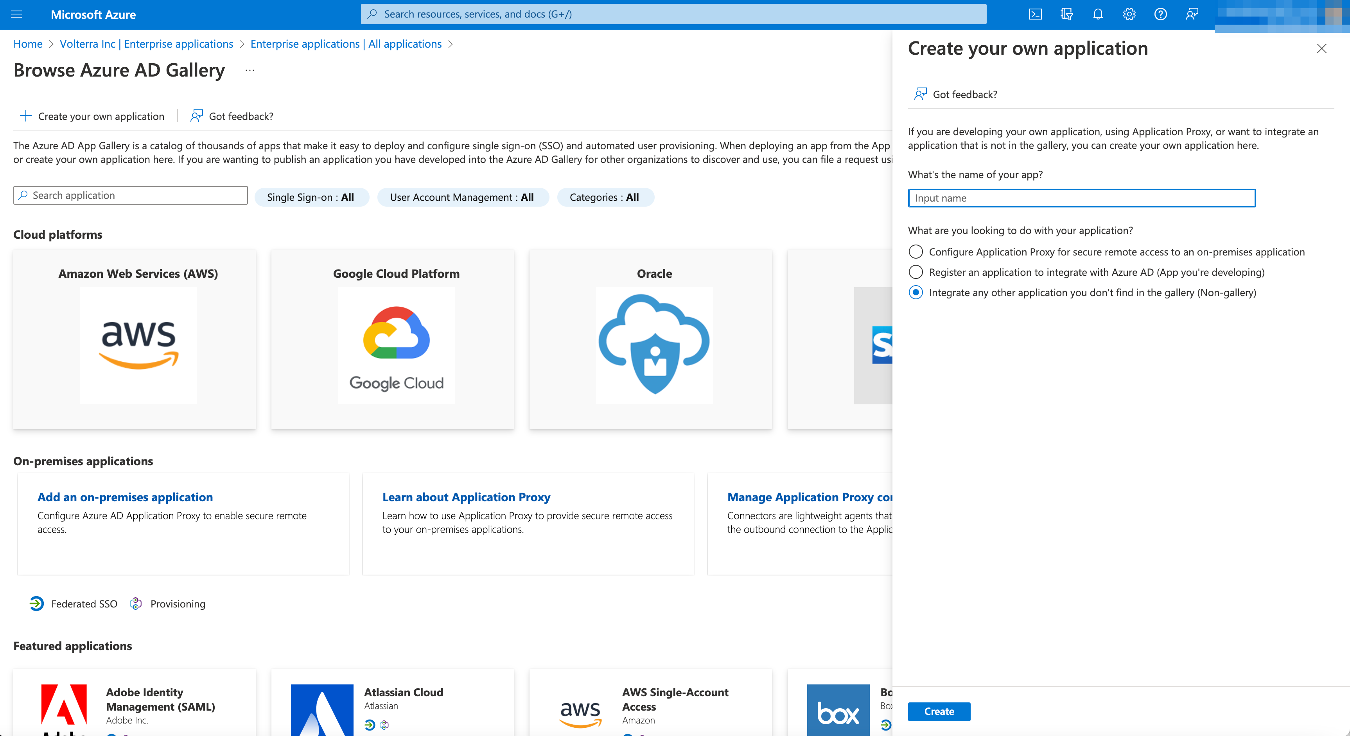Screen dimensions: 1350x736
Task: Click the Input name text field
Action: (x=1081, y=198)
